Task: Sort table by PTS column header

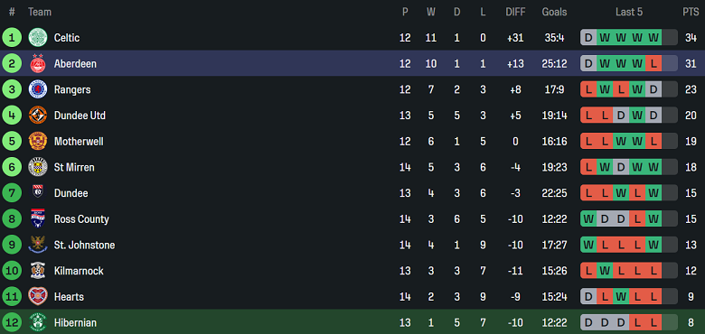Action: coord(691,12)
